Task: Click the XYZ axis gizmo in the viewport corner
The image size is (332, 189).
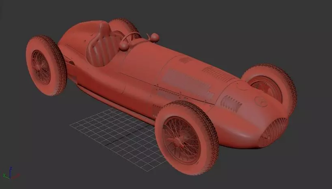Action: [11, 174]
